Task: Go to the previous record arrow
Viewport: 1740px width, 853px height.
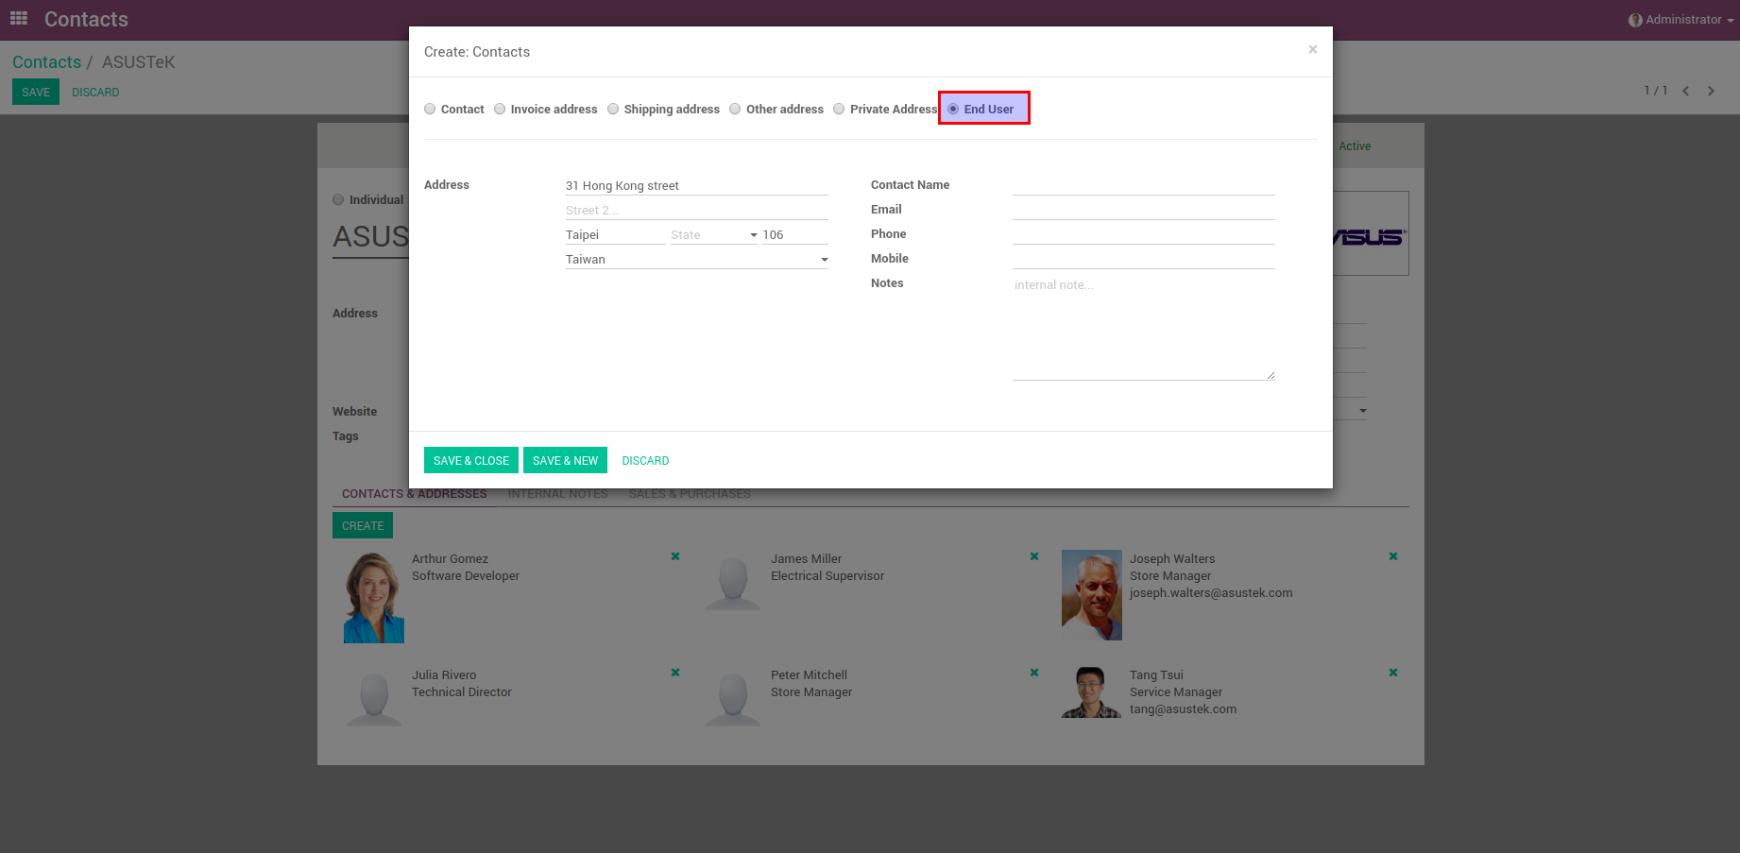Action: pyautogui.click(x=1685, y=91)
